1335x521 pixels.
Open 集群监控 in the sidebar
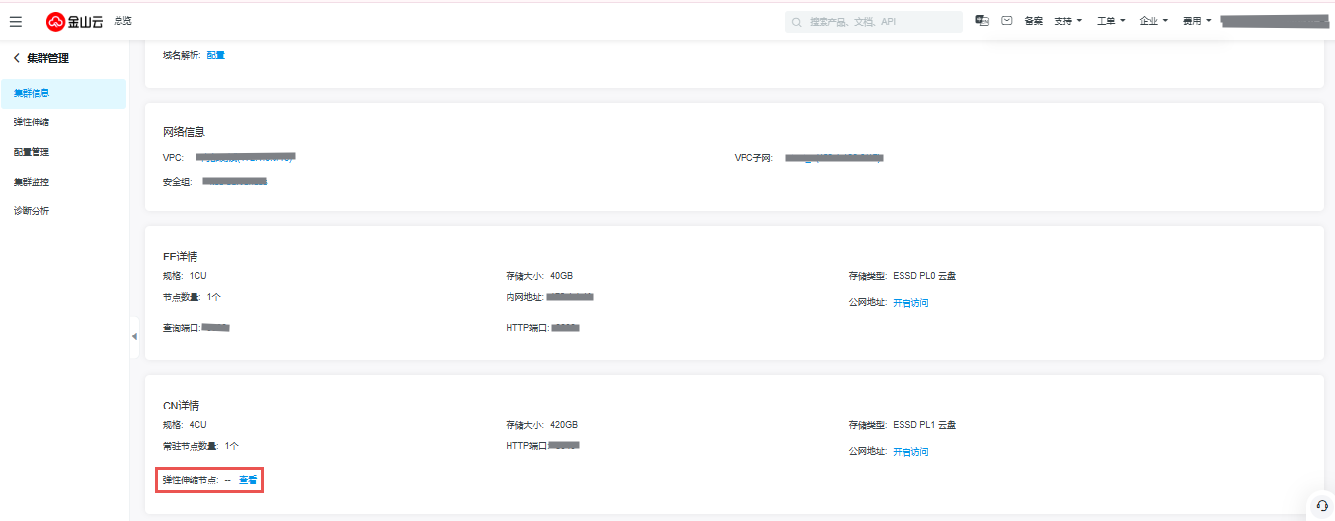point(32,182)
